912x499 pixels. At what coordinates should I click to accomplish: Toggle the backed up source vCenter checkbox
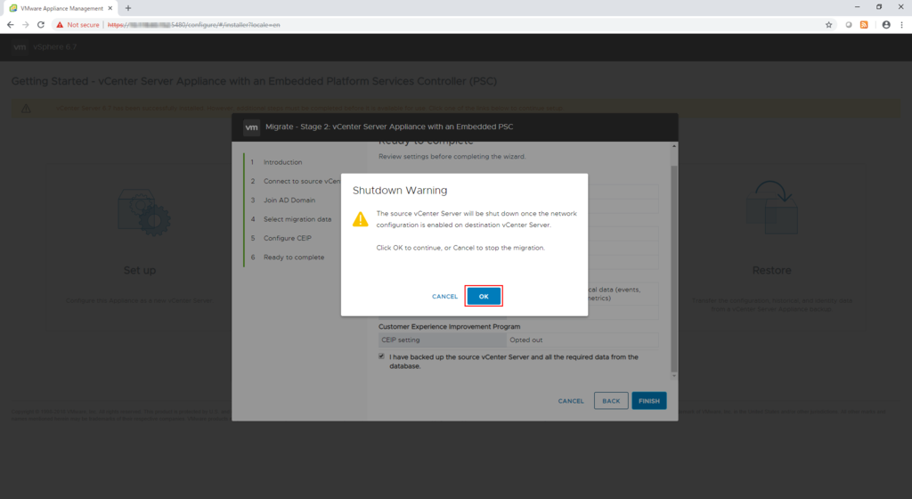[381, 356]
